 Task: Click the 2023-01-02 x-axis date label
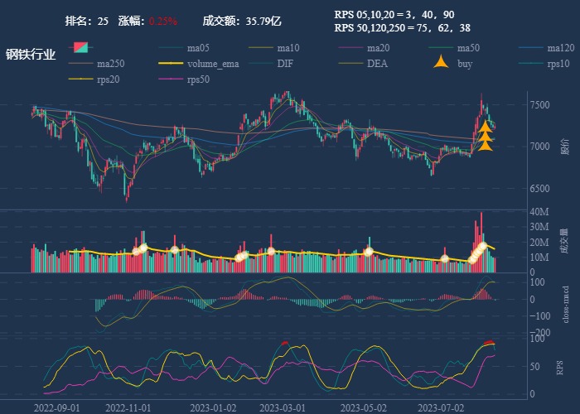[x=213, y=407]
